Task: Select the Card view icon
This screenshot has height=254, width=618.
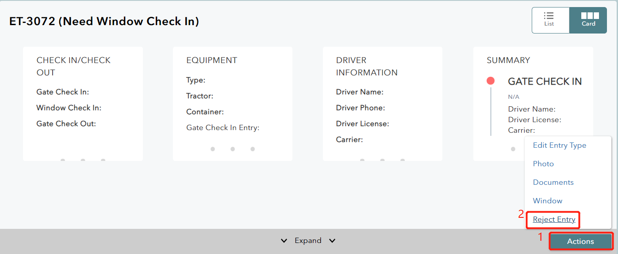Action: click(x=588, y=20)
